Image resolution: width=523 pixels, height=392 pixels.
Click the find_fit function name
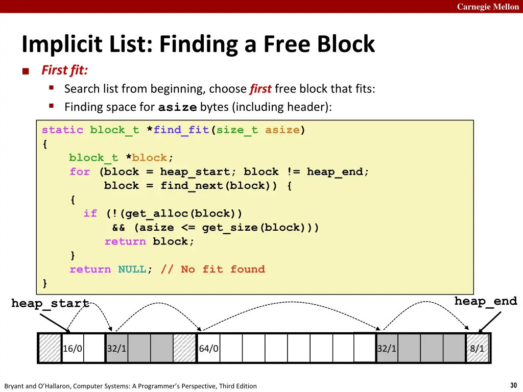(181, 130)
